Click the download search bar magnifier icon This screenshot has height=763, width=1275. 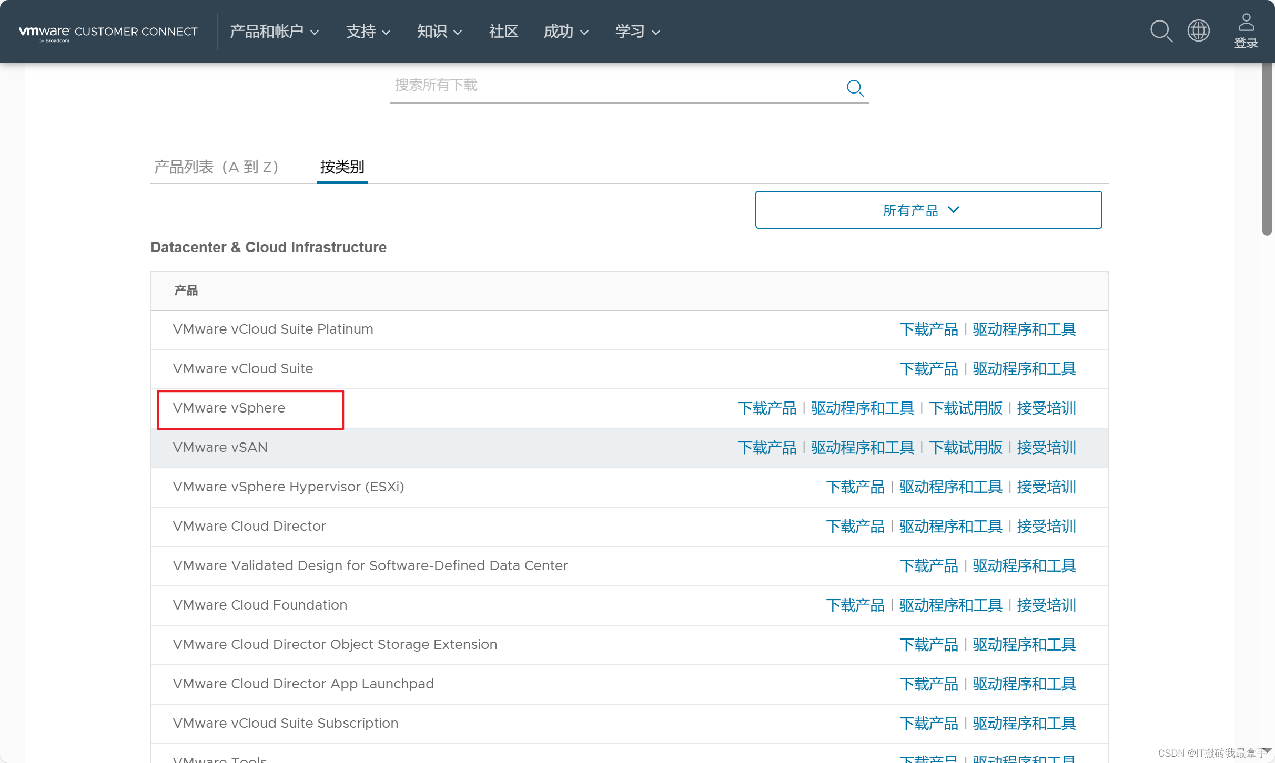[x=855, y=88]
